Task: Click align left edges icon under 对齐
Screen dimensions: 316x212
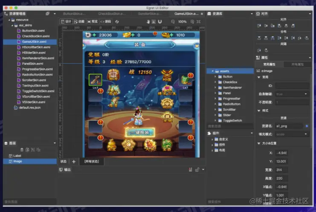Action: click(x=259, y=26)
